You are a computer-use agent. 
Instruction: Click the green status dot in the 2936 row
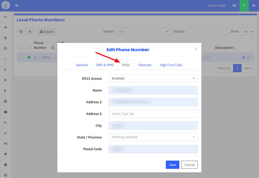(29, 57)
